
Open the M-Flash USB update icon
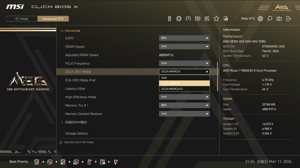[x=169, y=19]
